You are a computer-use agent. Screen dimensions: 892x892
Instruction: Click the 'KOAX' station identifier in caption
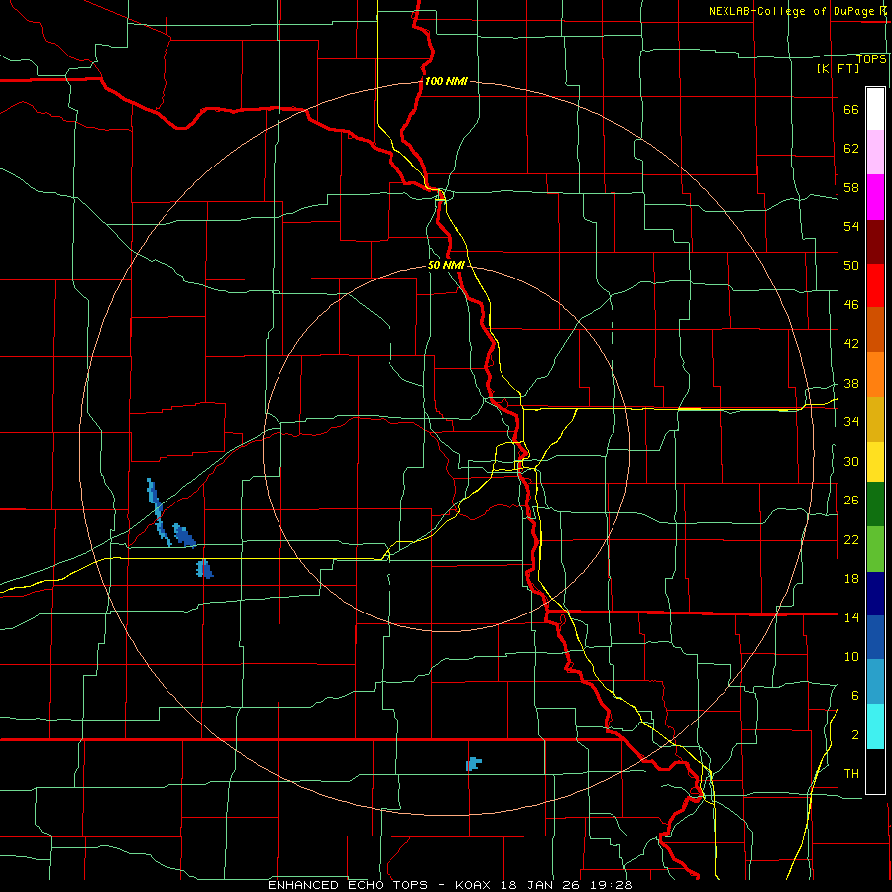click(475, 885)
